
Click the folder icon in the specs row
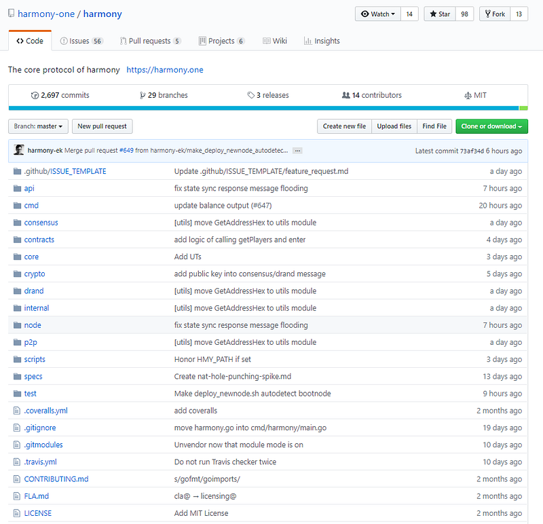click(x=18, y=377)
